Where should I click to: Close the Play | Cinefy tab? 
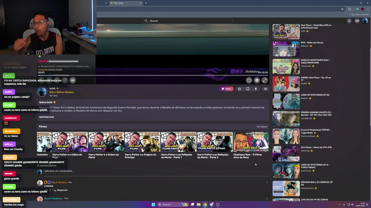point(141,3)
